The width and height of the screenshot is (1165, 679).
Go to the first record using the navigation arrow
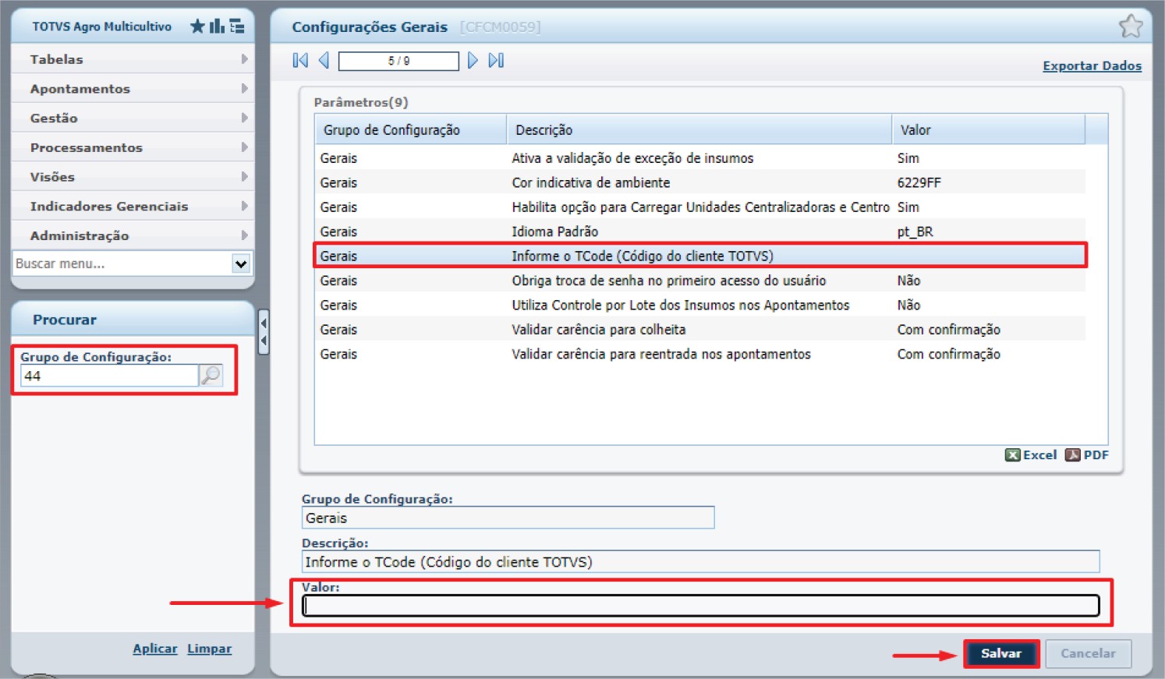coord(300,61)
